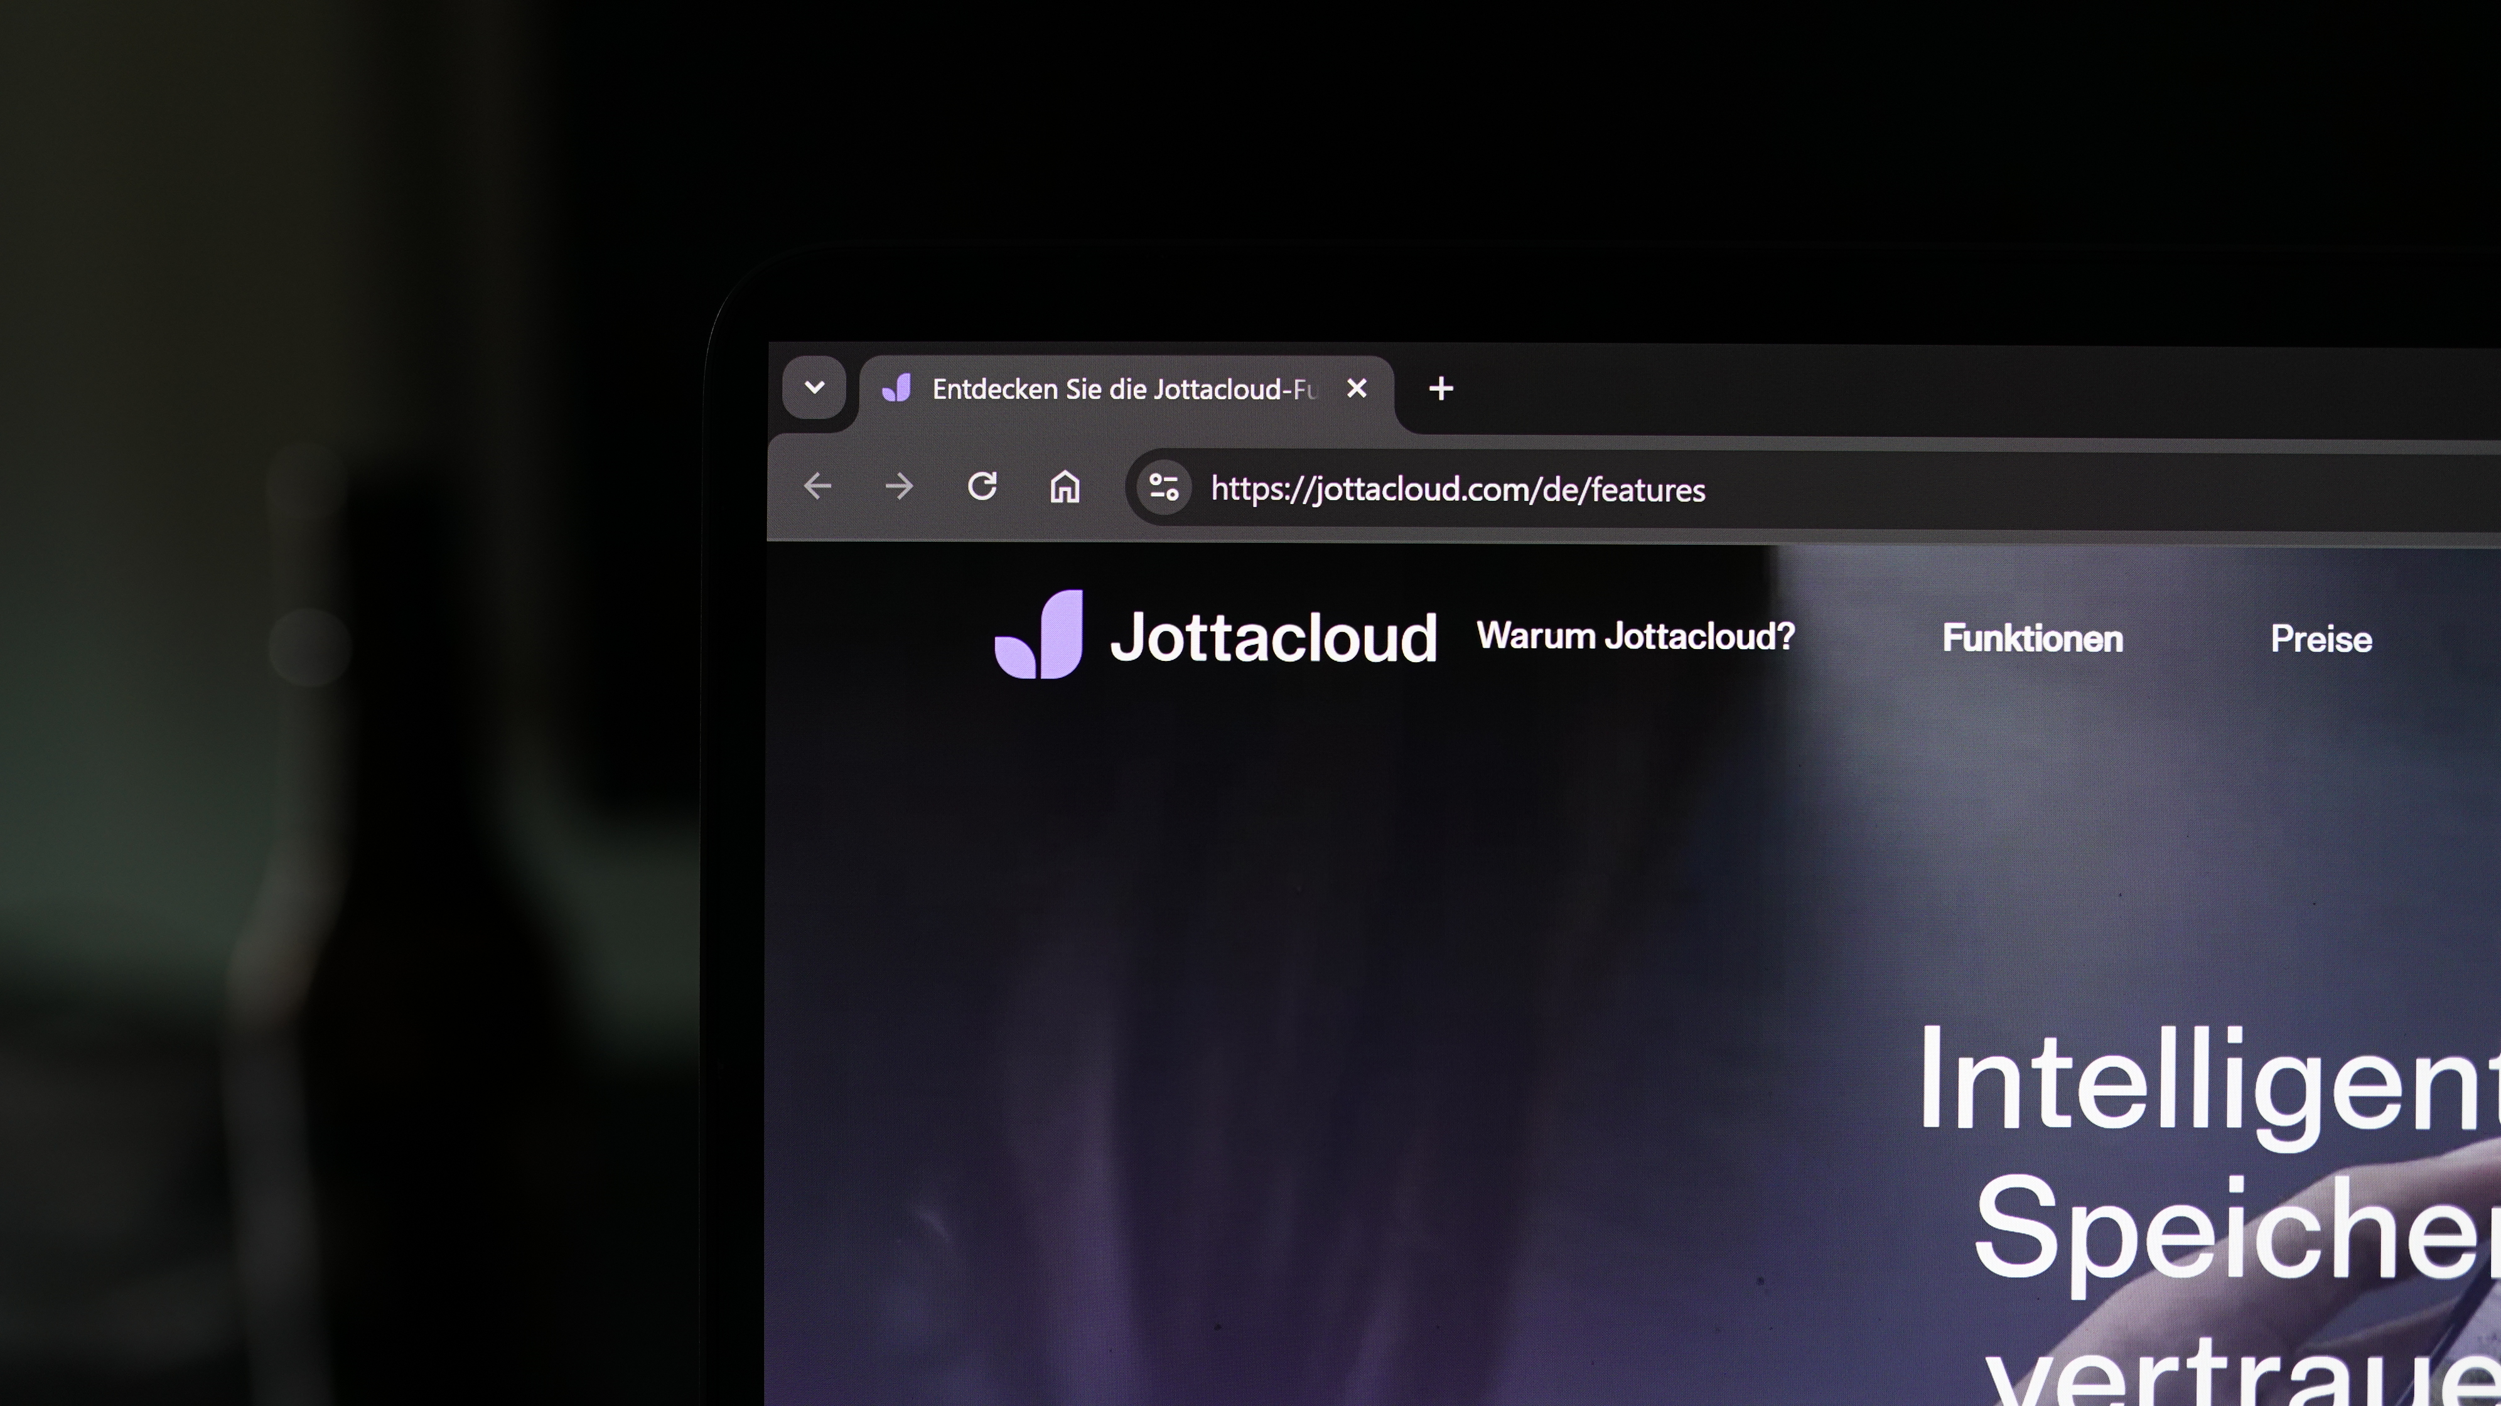Go back with the back arrow
The image size is (2501, 1406).
point(817,485)
